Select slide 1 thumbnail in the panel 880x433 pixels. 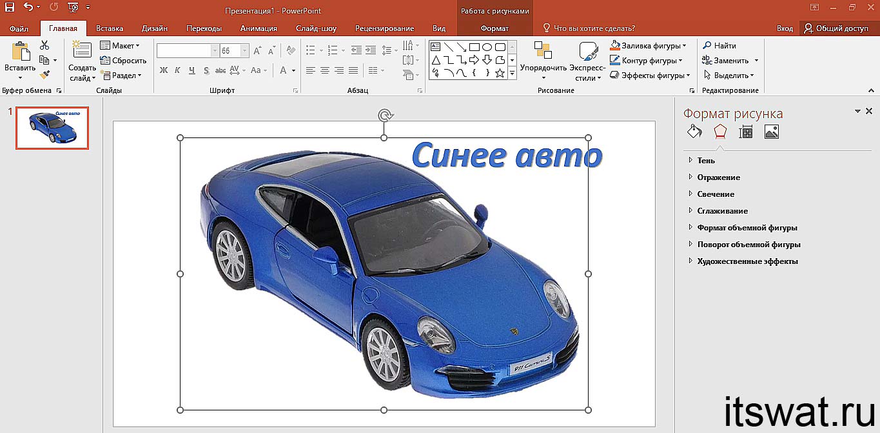tap(52, 128)
